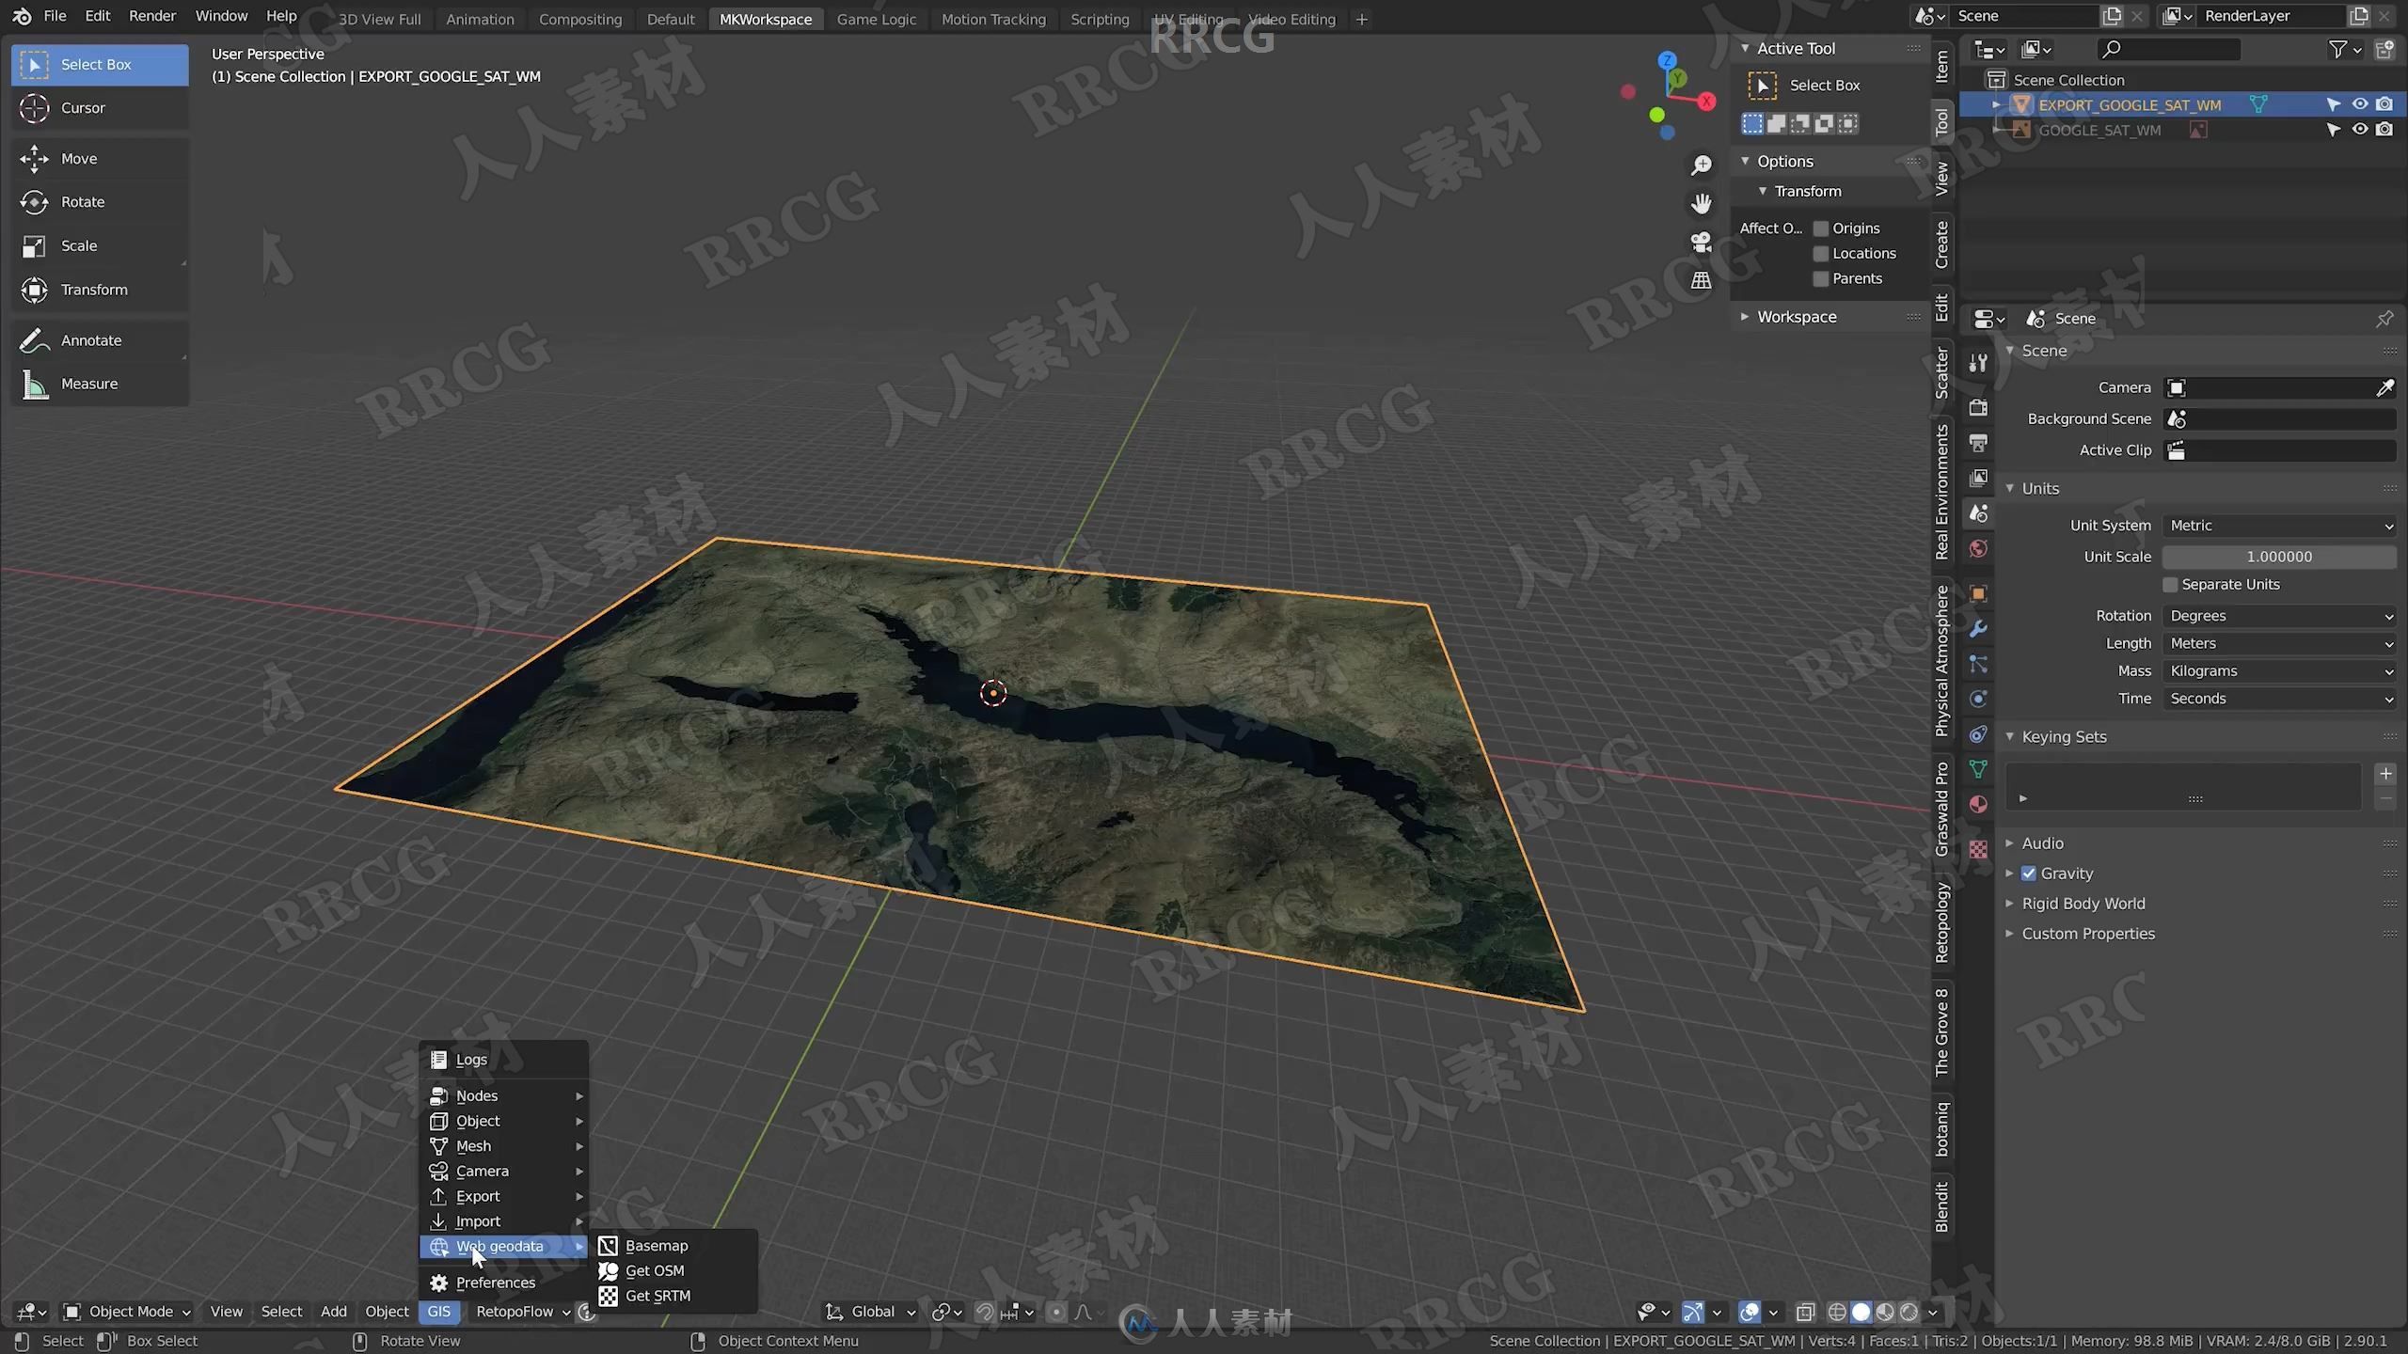Screen dimensions: 2408x1354
Task: Click the GIS tab in header menu
Action: pos(436,1311)
